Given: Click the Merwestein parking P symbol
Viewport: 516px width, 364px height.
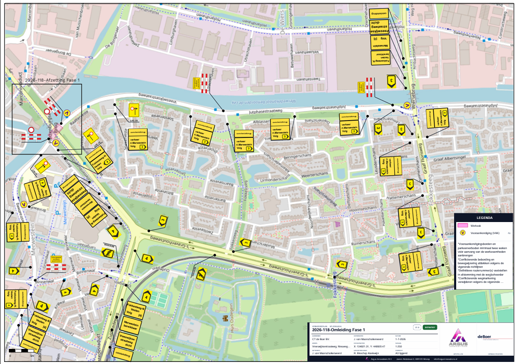Looking at the screenshot, I should [58, 213].
